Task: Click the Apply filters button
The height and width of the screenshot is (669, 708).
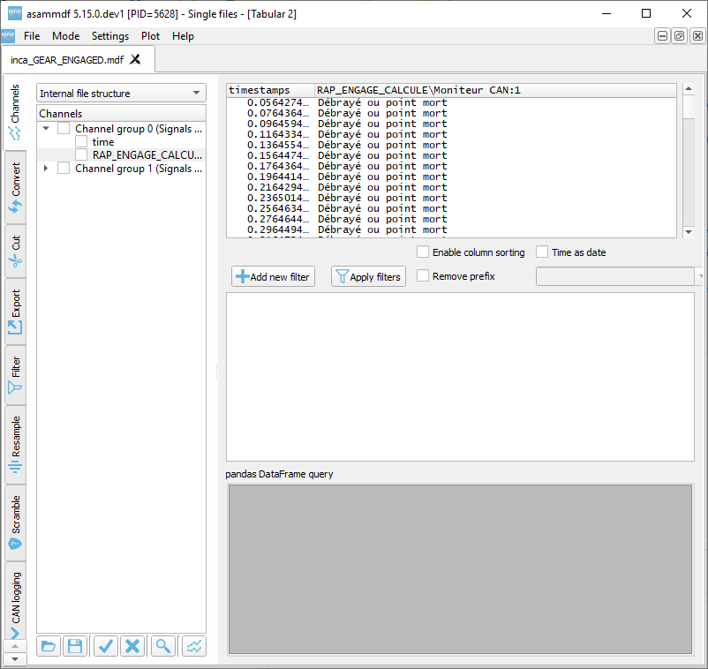Action: coord(368,275)
